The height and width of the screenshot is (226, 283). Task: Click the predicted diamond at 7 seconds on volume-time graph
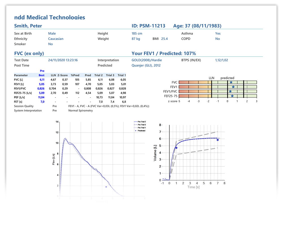pos(218,140)
